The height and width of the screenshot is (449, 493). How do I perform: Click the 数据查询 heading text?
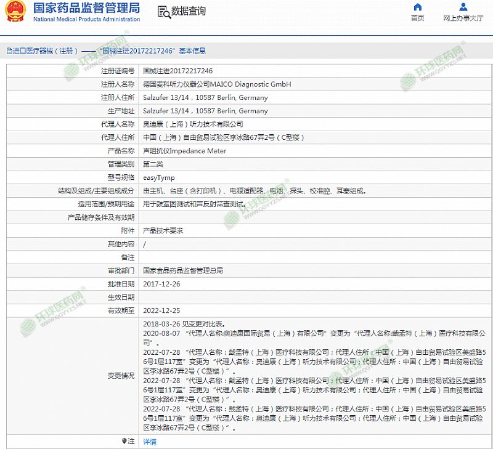point(189,12)
